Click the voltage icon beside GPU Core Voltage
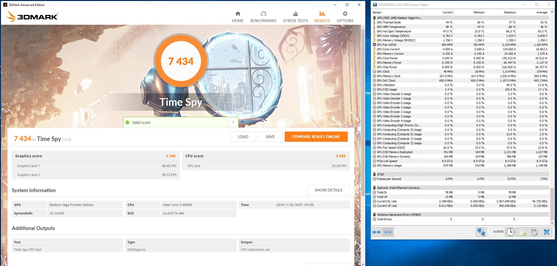Viewport: 557px width, 266px height. click(374, 36)
